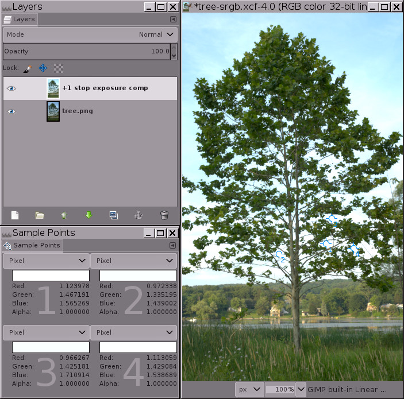Screen dimensions: 404x399
Task: Select the Sample Points tab
Action: 33,245
